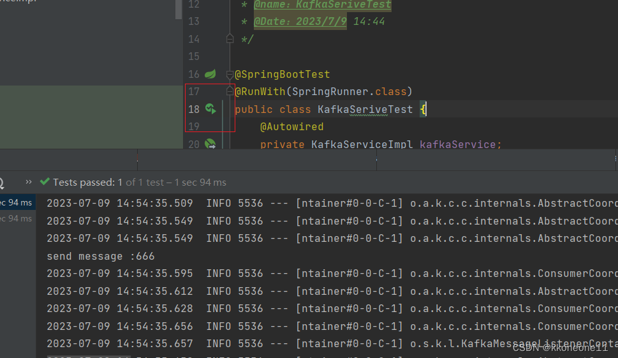Click the 14:54:35.657 KafkaMessageListenerContainer log line
This screenshot has width=618, height=358.
(x=332, y=344)
